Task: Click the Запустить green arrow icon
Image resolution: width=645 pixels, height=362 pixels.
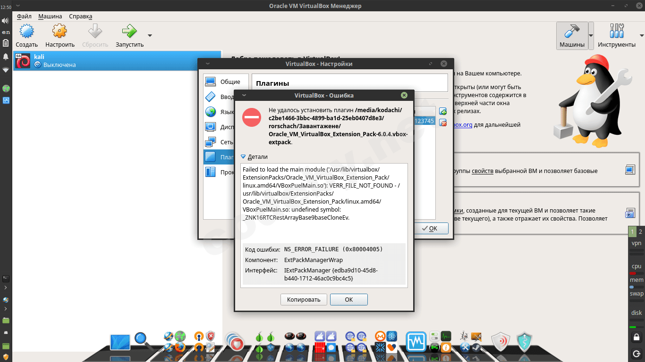Action: 129,32
